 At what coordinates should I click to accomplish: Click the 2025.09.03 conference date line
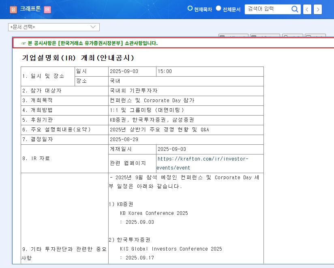137,222
